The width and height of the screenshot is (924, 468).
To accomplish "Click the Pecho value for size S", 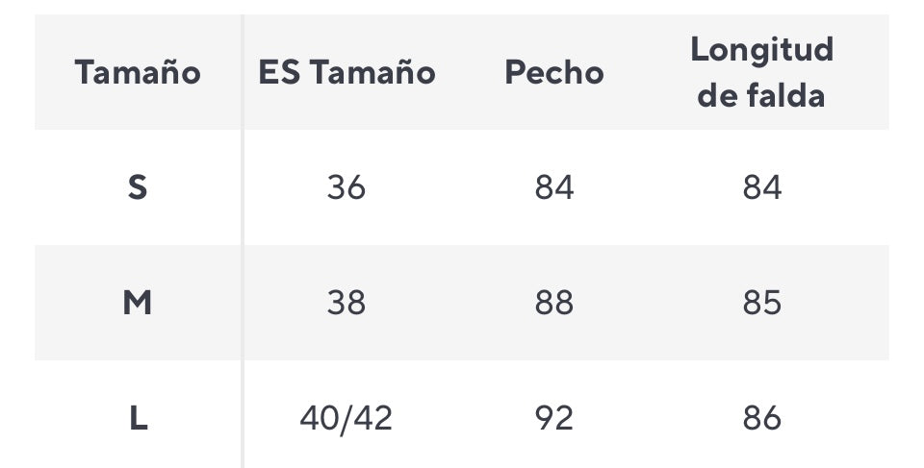I will pos(554,187).
